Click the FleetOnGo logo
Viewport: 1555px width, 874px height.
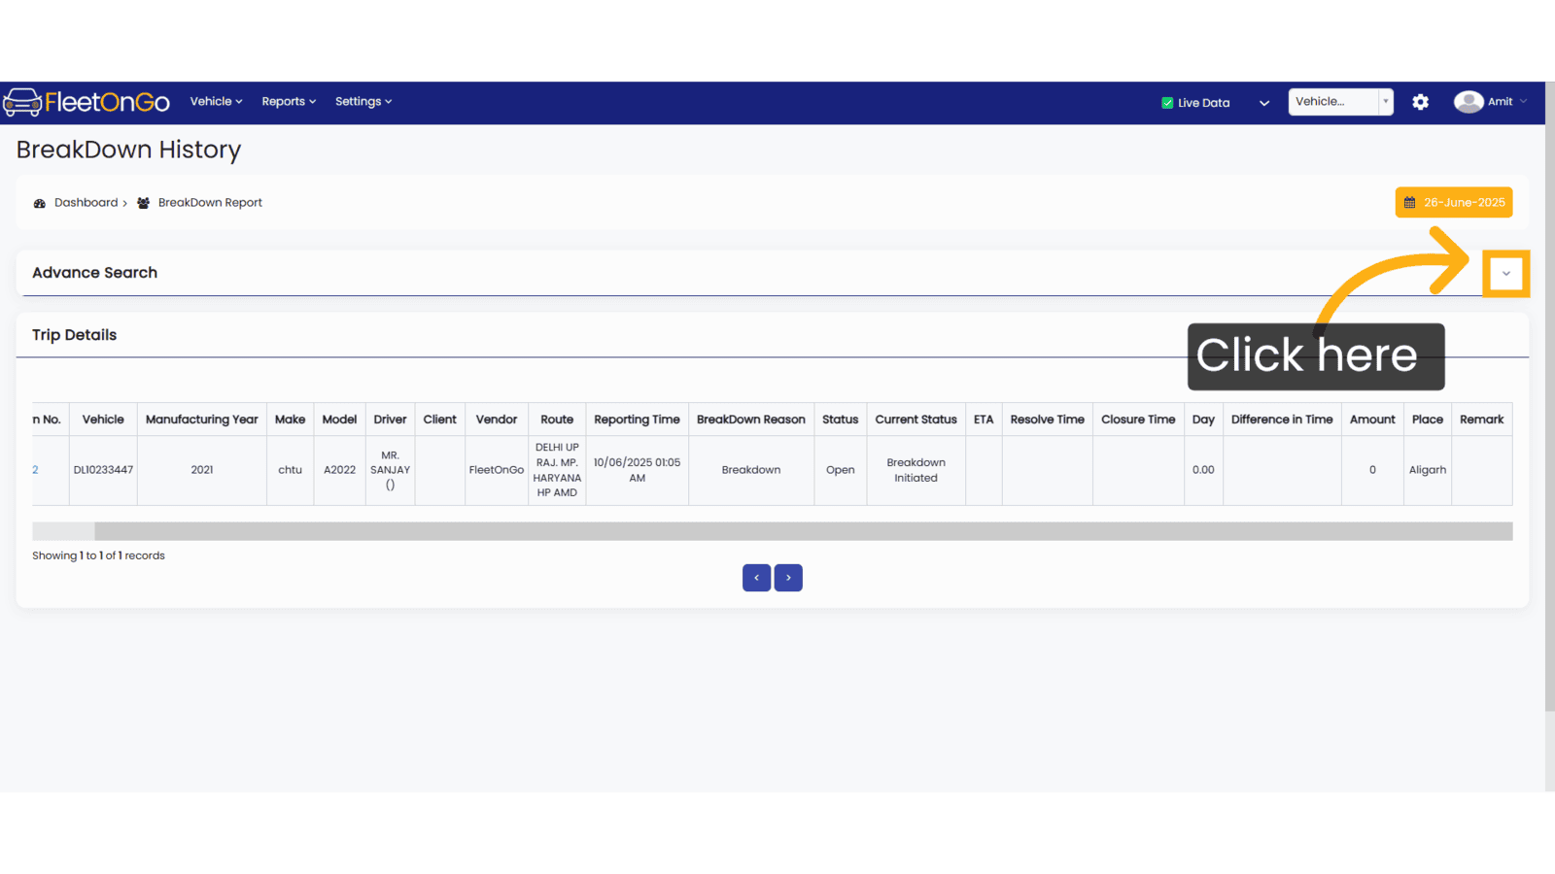pos(86,102)
